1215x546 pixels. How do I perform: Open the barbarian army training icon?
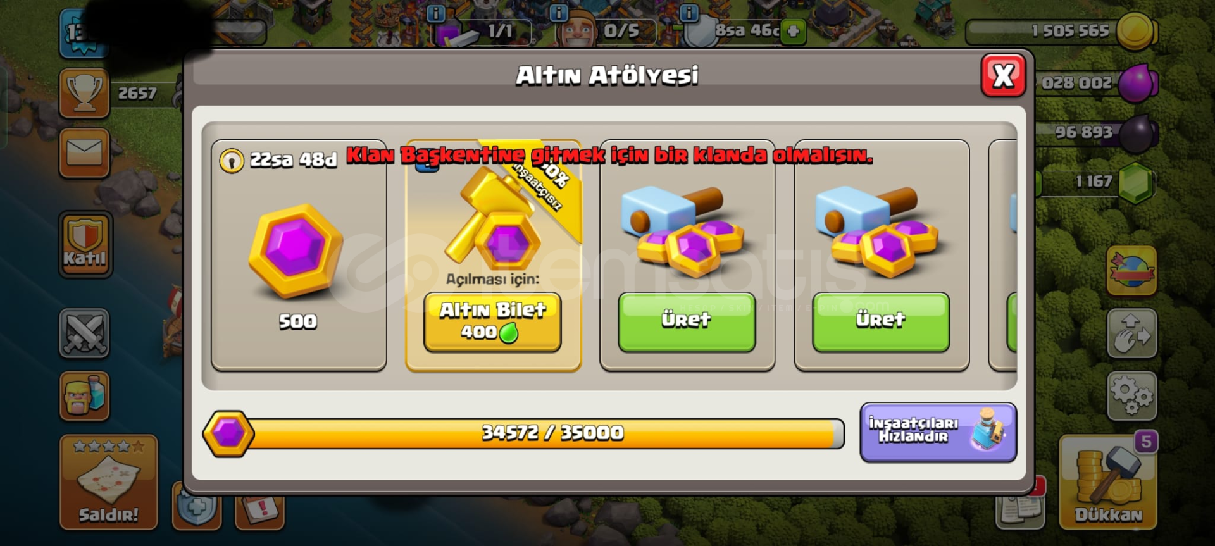[x=84, y=396]
